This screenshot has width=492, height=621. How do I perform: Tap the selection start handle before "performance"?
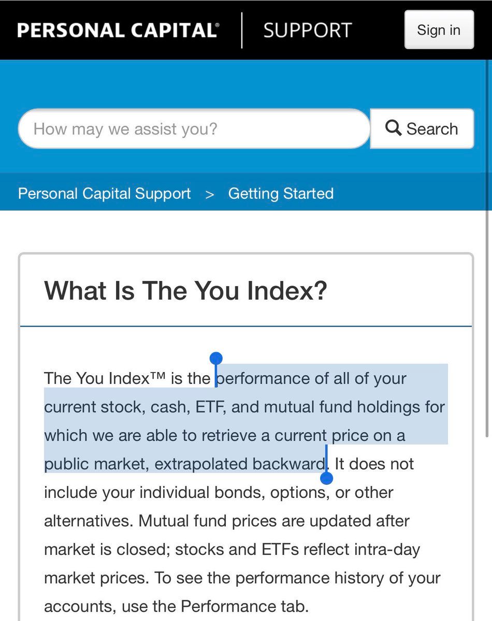point(216,359)
